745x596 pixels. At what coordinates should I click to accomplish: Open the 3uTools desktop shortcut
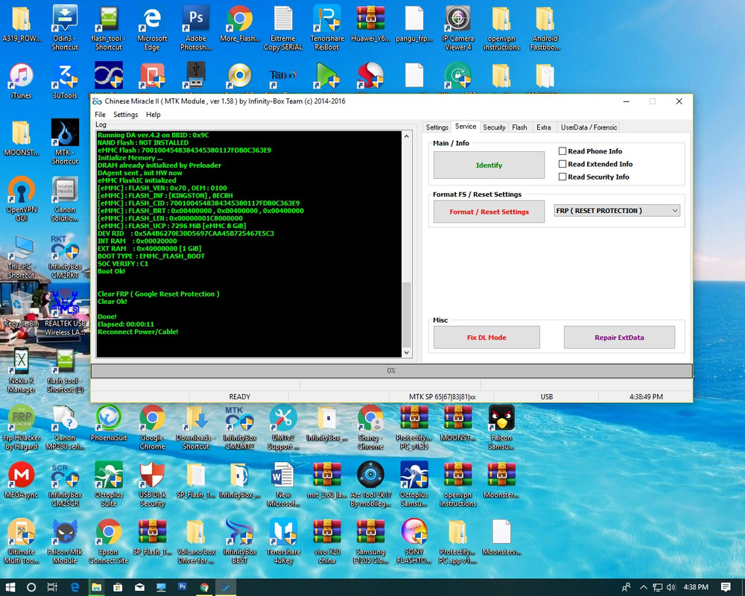click(x=65, y=80)
